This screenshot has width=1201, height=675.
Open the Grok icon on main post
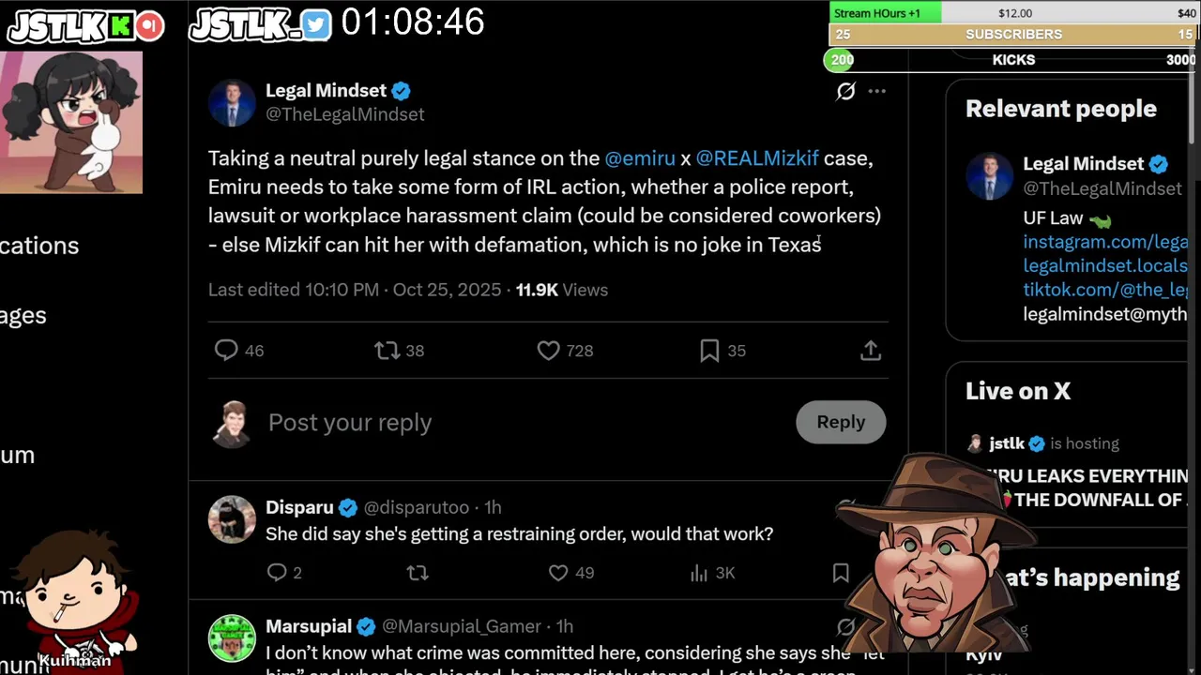(x=845, y=91)
